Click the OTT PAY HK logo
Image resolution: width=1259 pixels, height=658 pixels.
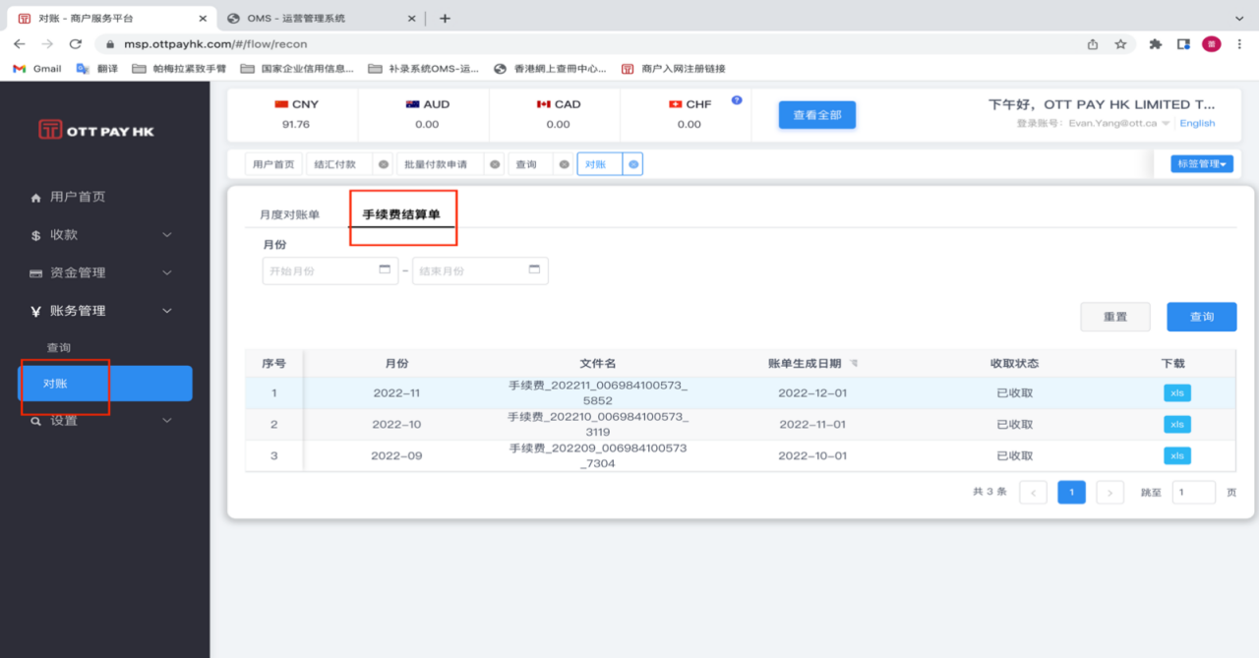point(96,130)
